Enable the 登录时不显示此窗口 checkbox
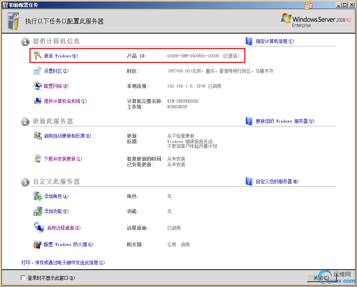The height and width of the screenshot is (287, 357). (x=23, y=278)
